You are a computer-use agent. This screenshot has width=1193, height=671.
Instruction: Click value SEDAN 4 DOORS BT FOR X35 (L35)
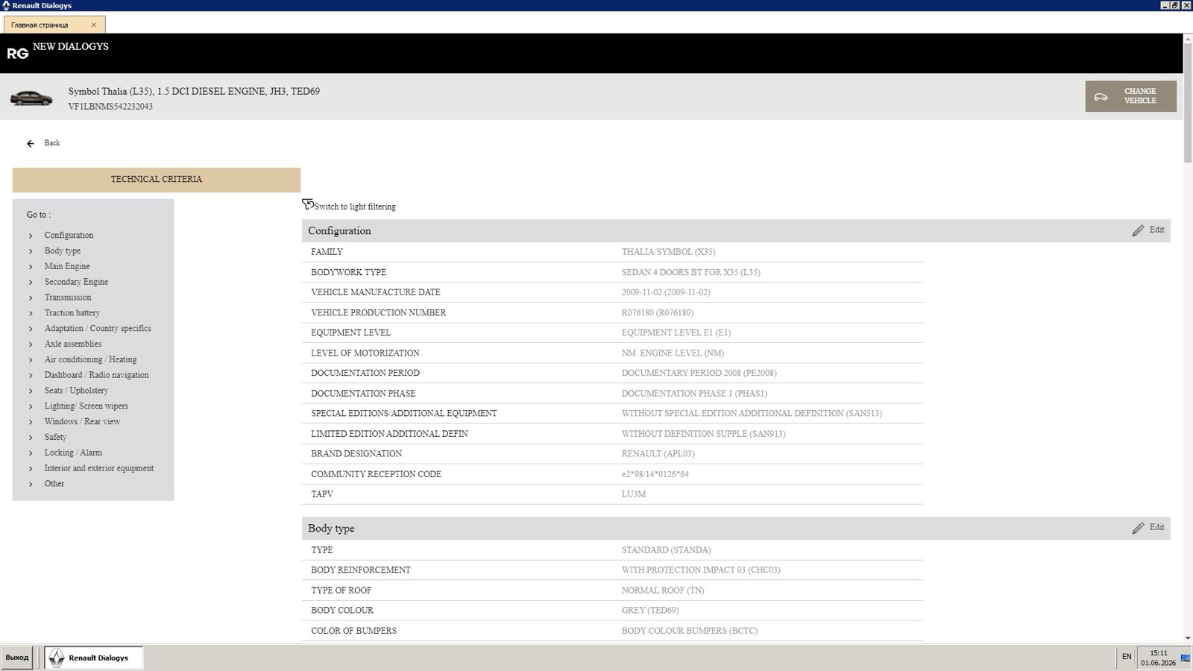click(691, 272)
